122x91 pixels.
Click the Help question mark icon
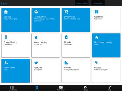110,87
